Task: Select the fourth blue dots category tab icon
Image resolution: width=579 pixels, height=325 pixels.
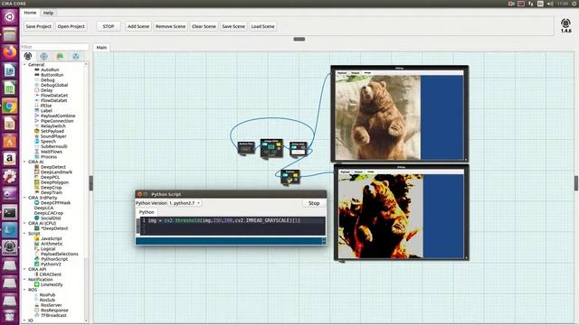Action: click(x=76, y=56)
